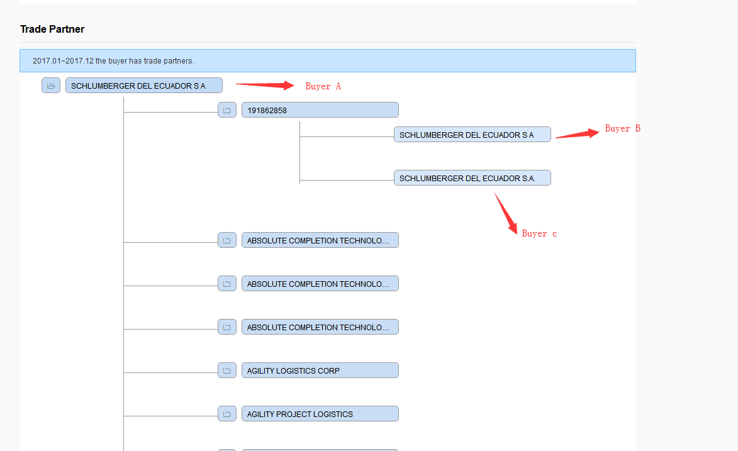Click the red Buyer A annotation
Image resolution: width=738 pixels, height=451 pixels.
coord(323,86)
